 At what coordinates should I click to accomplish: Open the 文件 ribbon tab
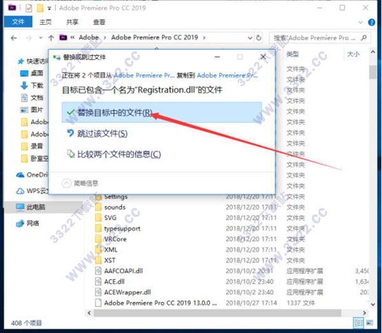tap(18, 22)
